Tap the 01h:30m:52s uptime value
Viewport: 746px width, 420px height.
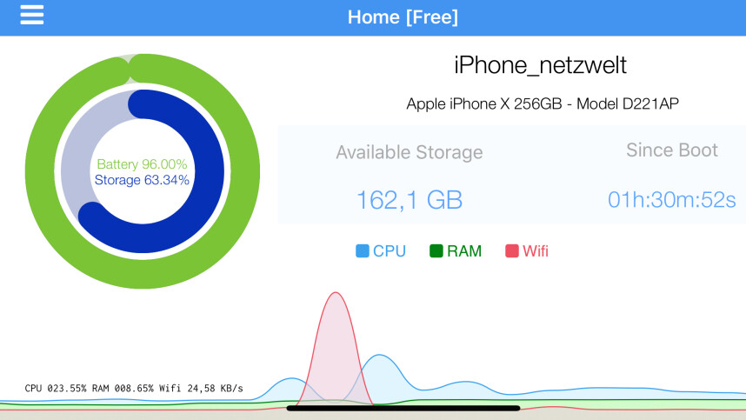(x=672, y=200)
